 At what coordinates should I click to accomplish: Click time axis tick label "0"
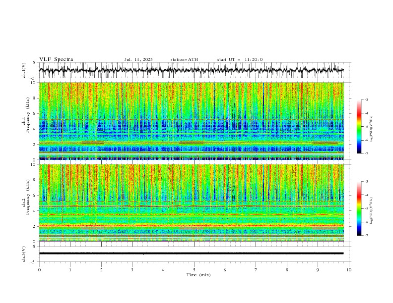pyautogui.click(x=39, y=270)
